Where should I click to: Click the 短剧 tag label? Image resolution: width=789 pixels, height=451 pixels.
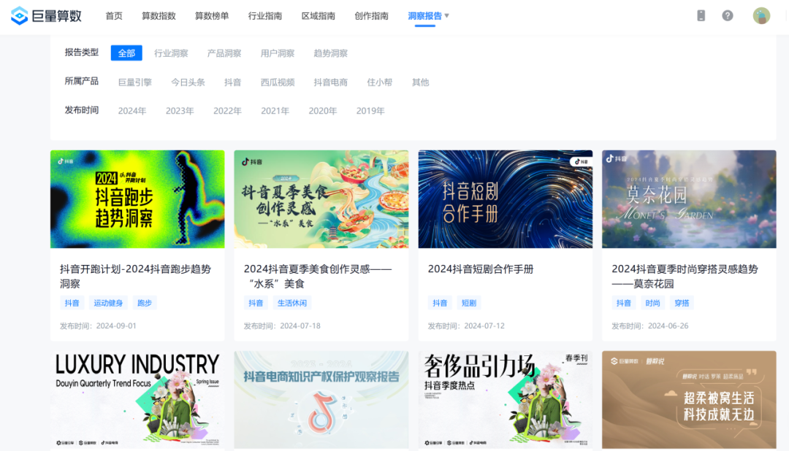468,303
